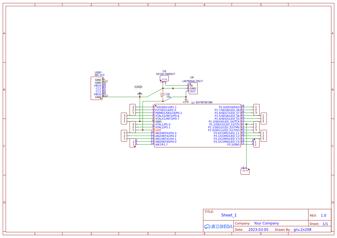337x238 pixels.
Task: Select voltage regulator U6 LM7805AL-TA3-T
Action: (193, 88)
